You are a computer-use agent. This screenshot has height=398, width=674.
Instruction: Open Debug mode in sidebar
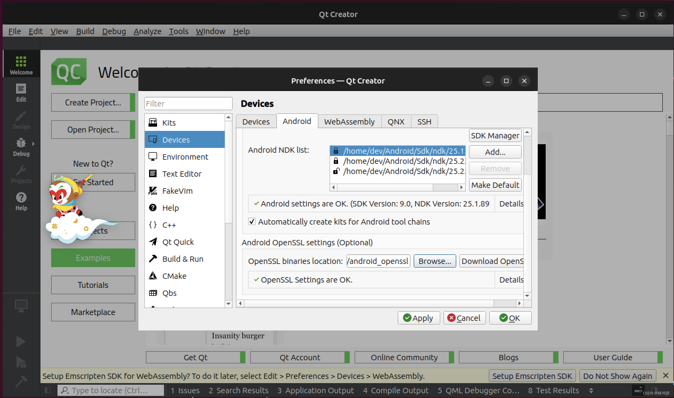pos(21,147)
